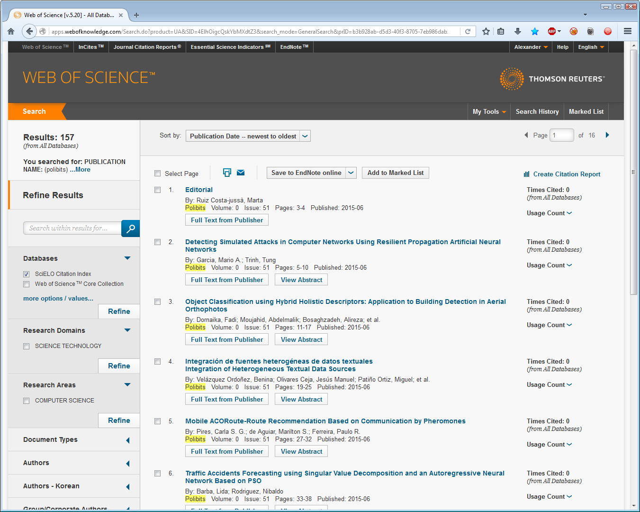Switch to Journal Citation Reports

pos(147,47)
